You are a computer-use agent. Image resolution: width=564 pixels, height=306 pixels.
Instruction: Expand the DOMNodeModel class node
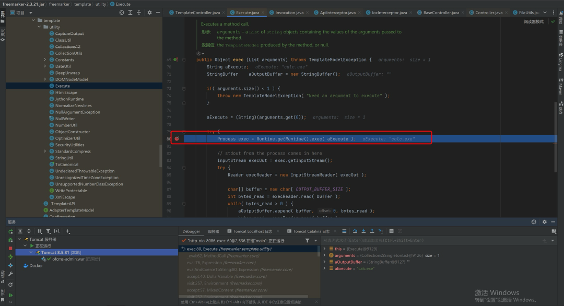[45, 79]
